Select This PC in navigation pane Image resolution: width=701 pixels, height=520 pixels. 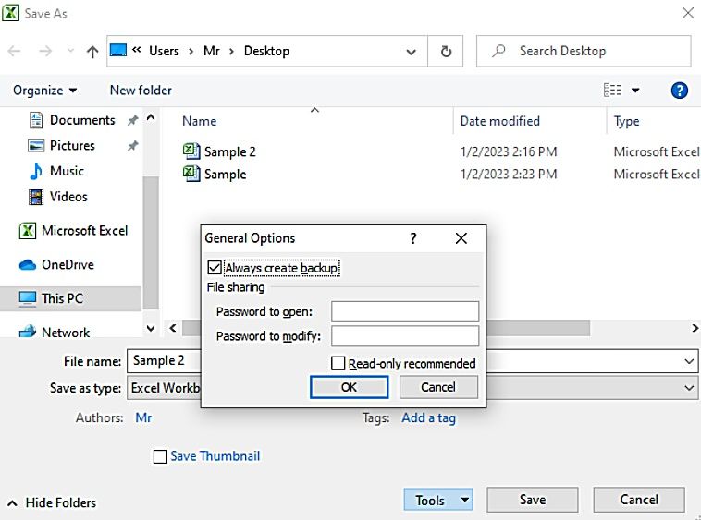70,298
